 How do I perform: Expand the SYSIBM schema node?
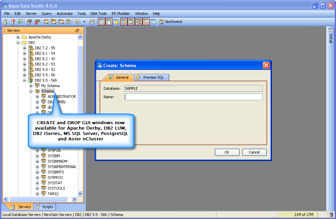click(37, 156)
